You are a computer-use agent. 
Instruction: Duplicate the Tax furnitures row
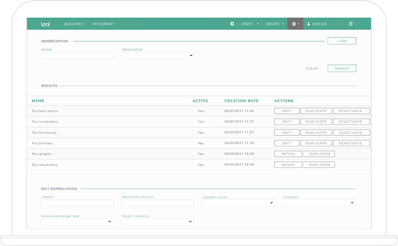[x=316, y=133]
